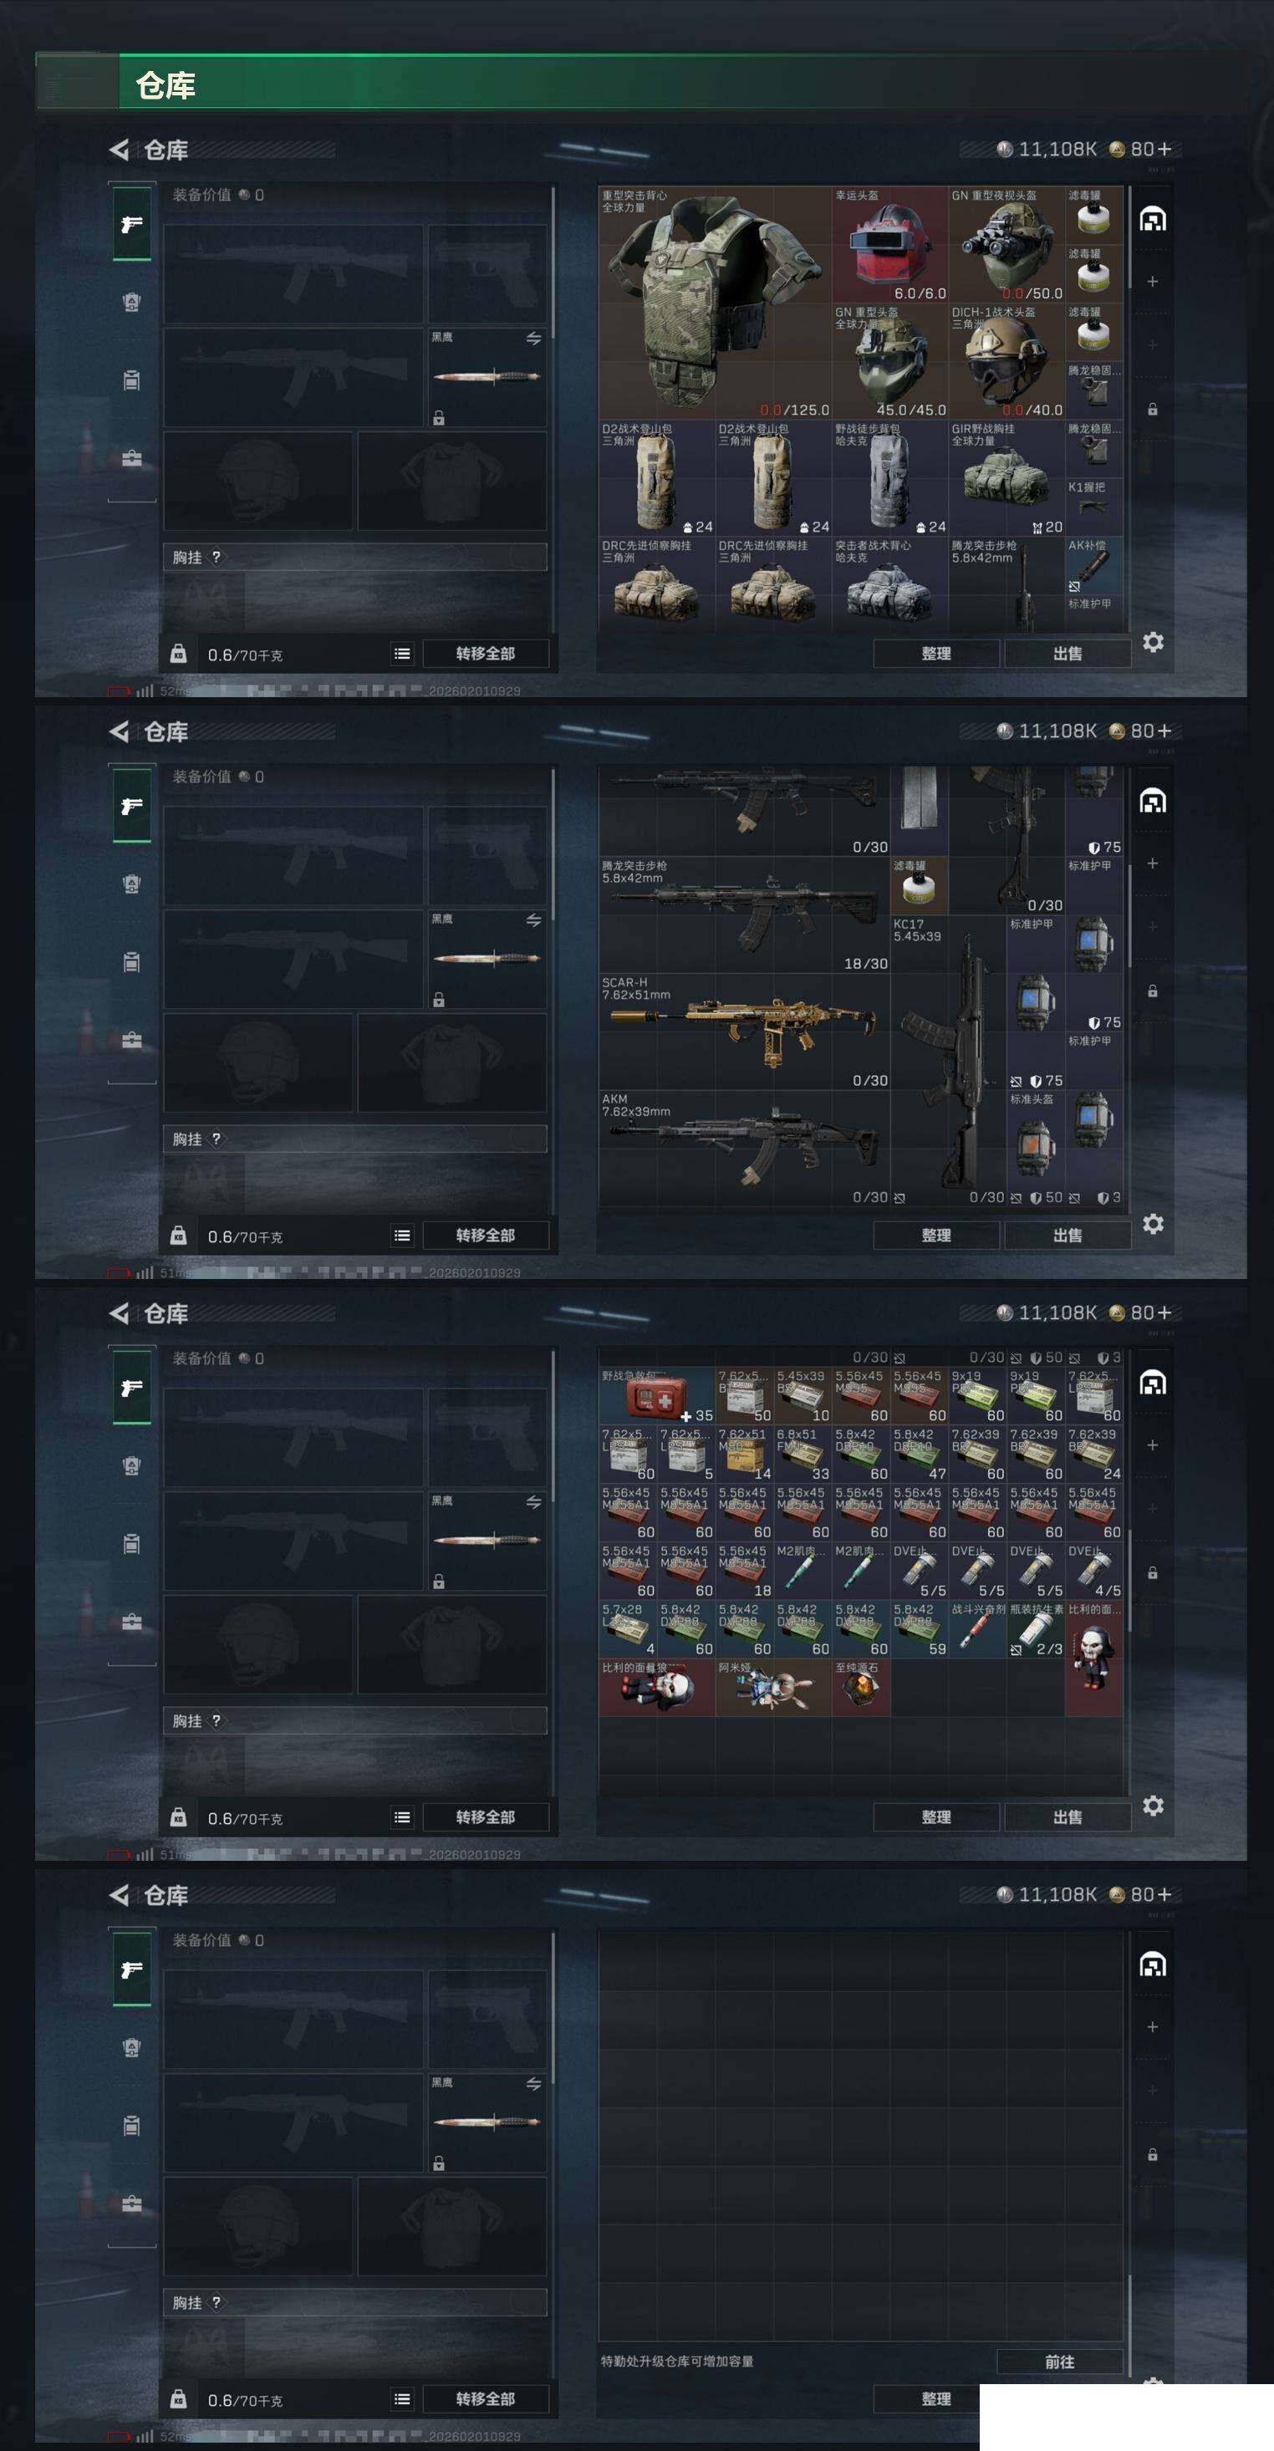Image resolution: width=1274 pixels, height=2451 pixels.
Task: Click the stash home icon beside the ammo boxes grid
Action: 1152,1383
